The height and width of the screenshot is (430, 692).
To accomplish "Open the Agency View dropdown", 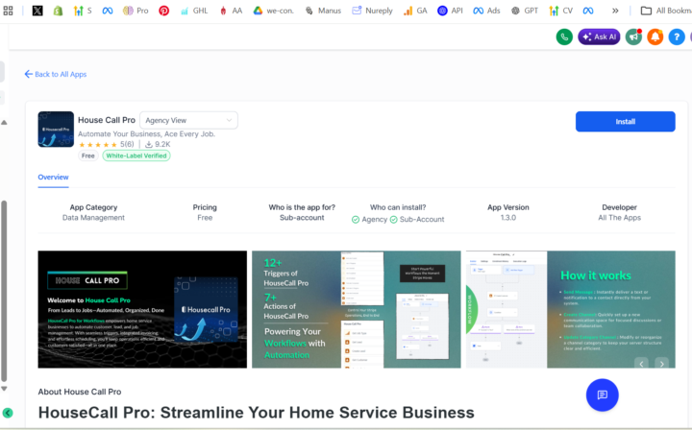I will coord(188,120).
